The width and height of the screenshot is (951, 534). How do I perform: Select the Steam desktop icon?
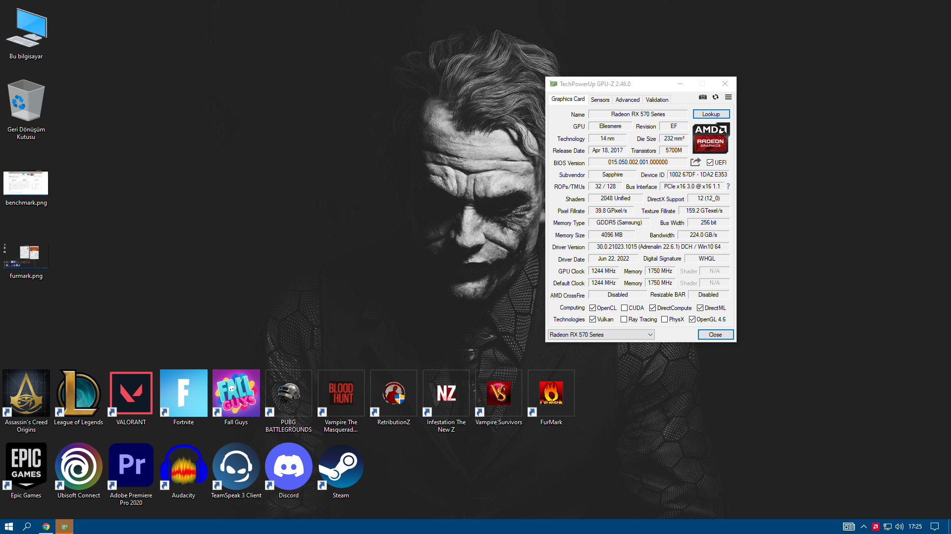[341, 467]
